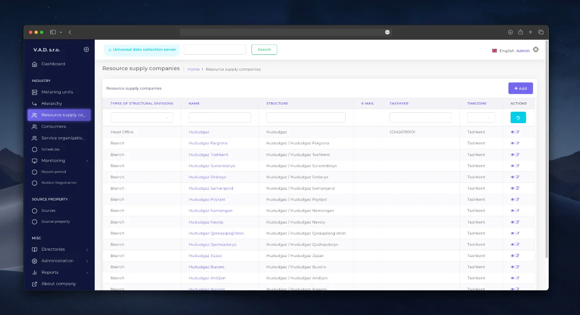Click the UK flag language icon

(x=494, y=51)
